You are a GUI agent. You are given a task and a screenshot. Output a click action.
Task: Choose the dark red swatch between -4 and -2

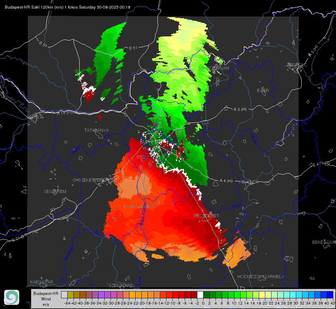[x=194, y=295]
